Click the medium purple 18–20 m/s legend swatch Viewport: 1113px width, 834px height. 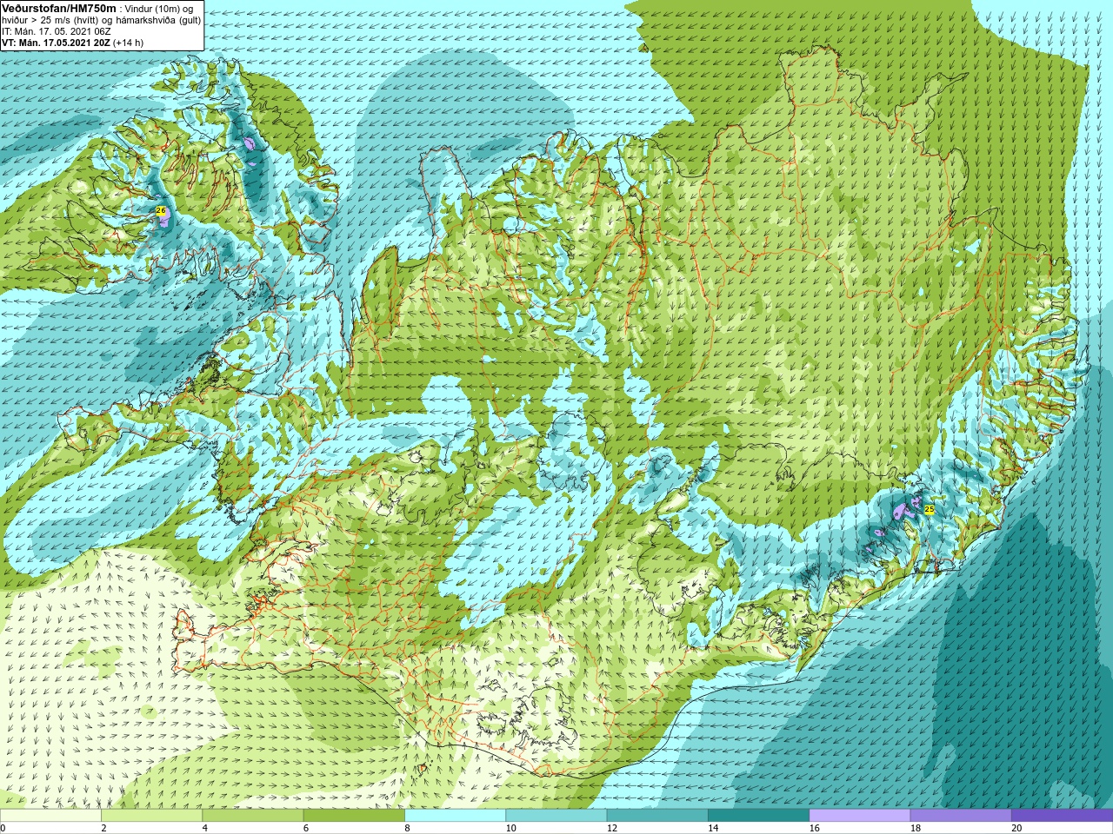click(961, 816)
